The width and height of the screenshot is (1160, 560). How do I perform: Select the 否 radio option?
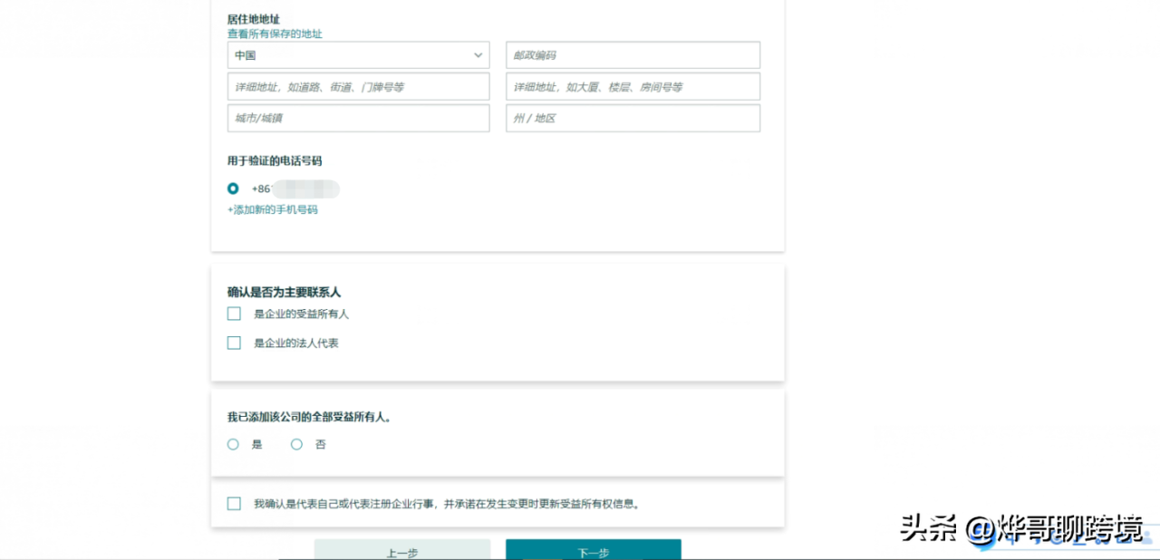click(296, 444)
